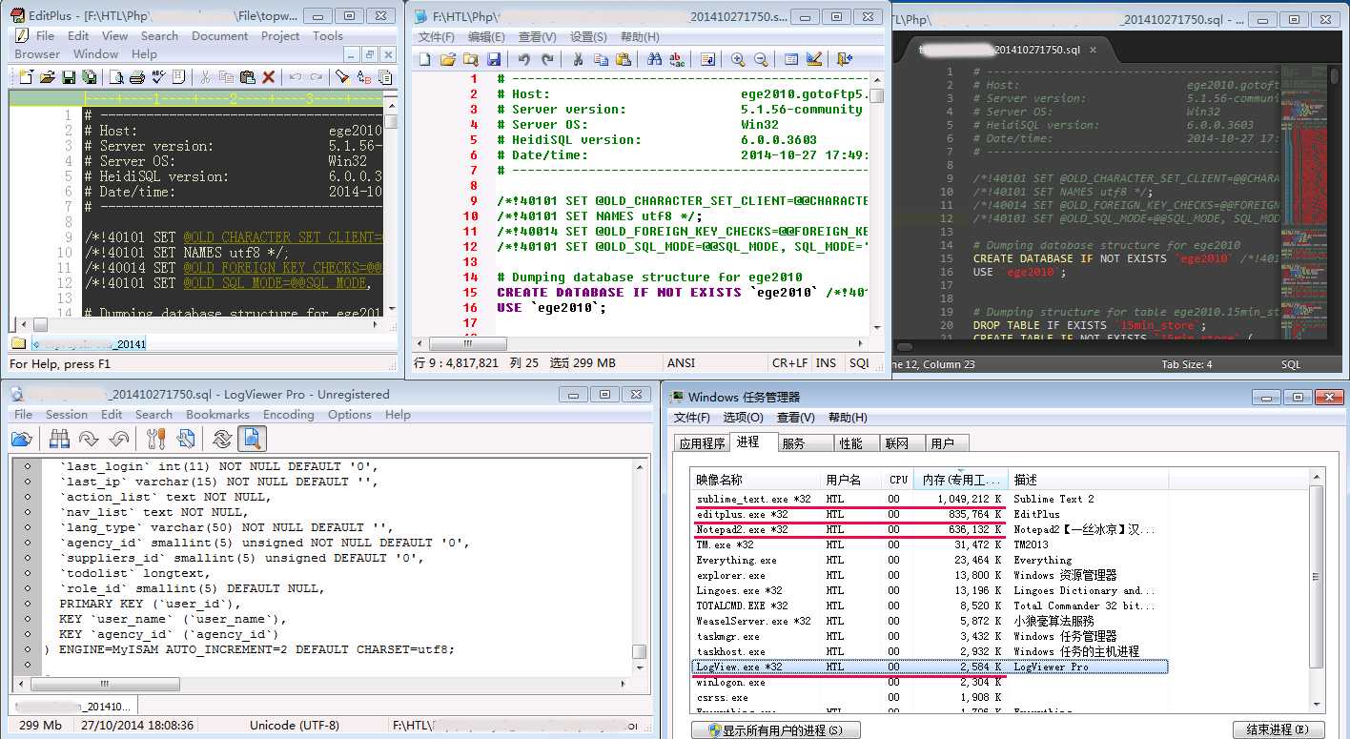Click the Cut scissors icon in Notepad2

pos(577,59)
